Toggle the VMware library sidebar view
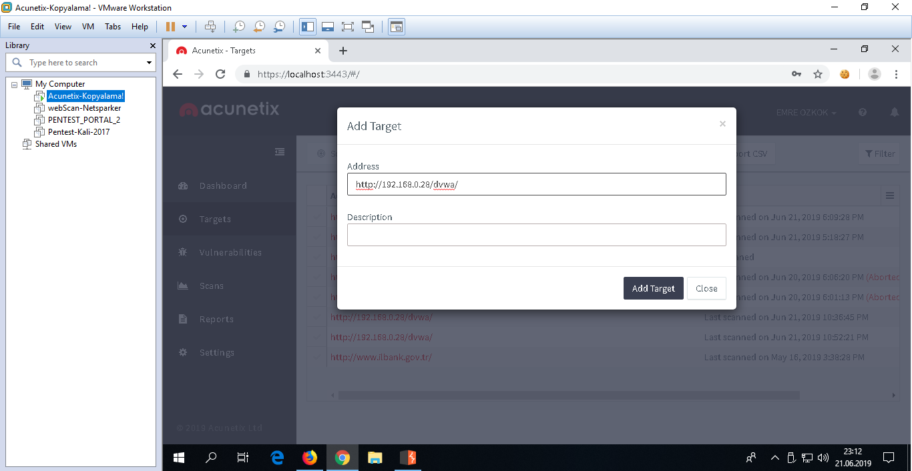This screenshot has width=912, height=471. [x=308, y=27]
